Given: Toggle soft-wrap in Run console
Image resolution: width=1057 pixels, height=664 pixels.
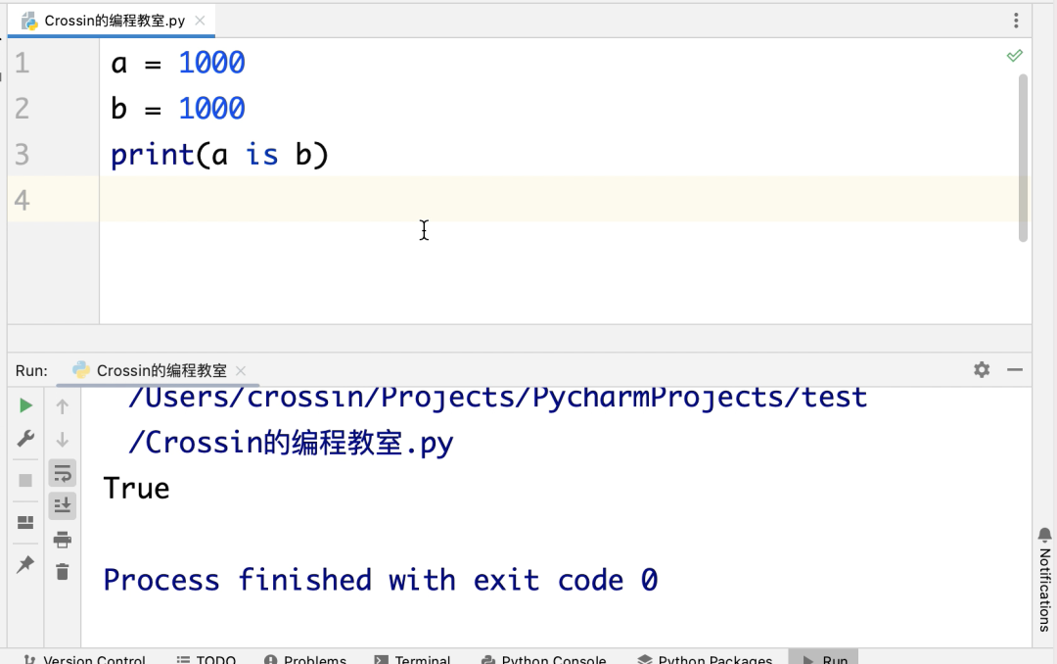Looking at the screenshot, I should pyautogui.click(x=62, y=473).
